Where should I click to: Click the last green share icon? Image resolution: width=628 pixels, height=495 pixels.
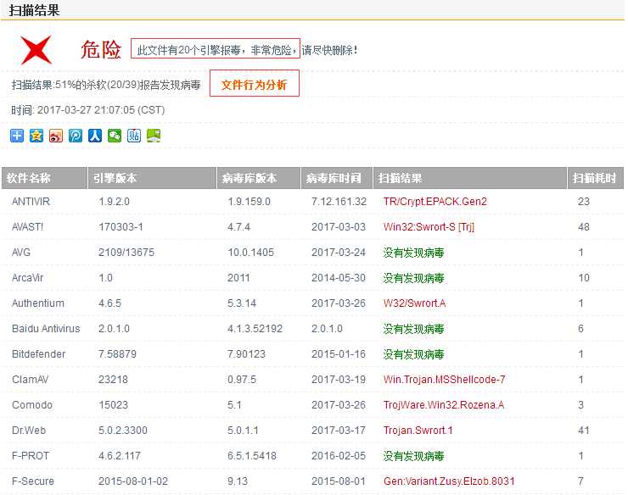pyautogui.click(x=154, y=136)
